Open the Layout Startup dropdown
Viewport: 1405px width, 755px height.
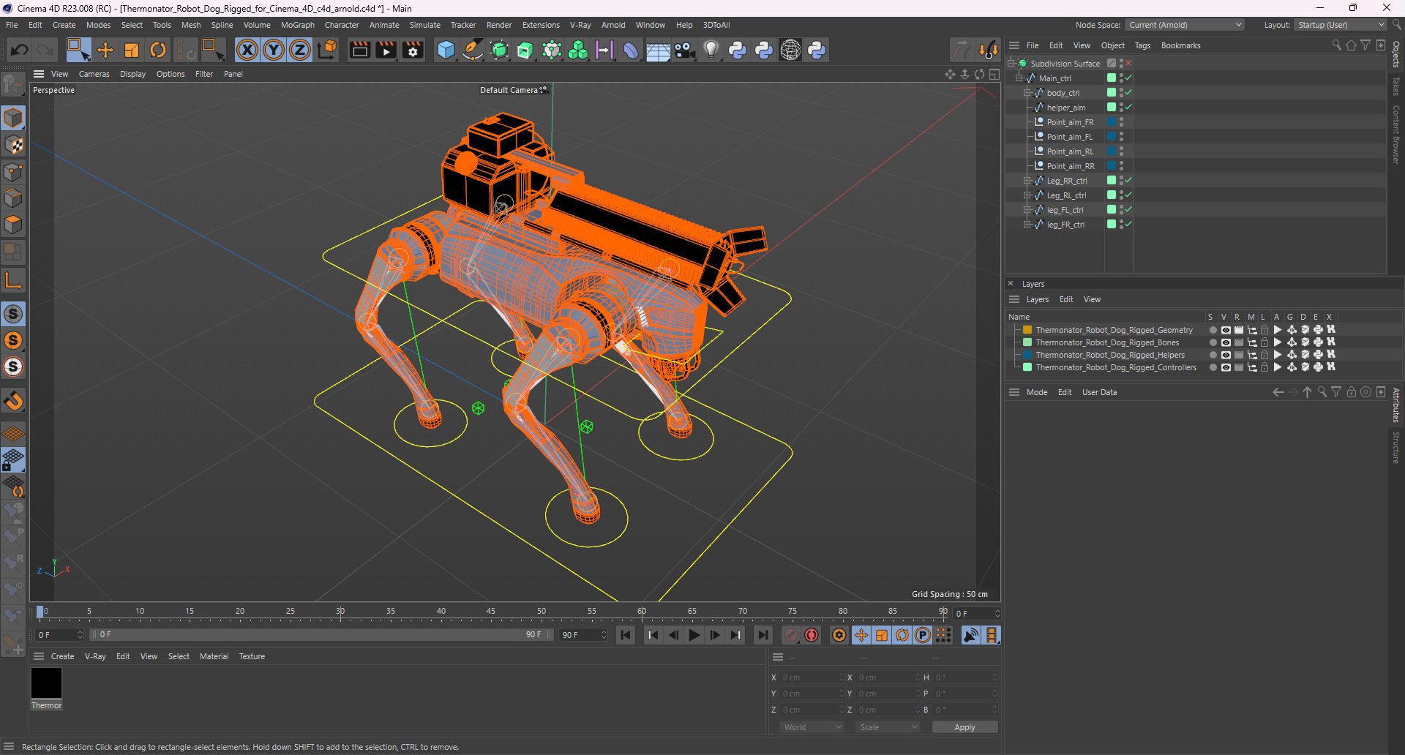1341,25
